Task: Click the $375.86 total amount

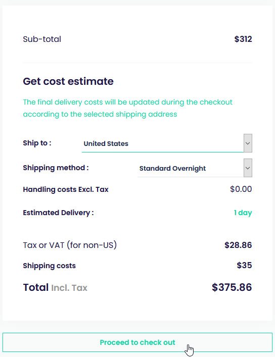Action: pos(232,287)
